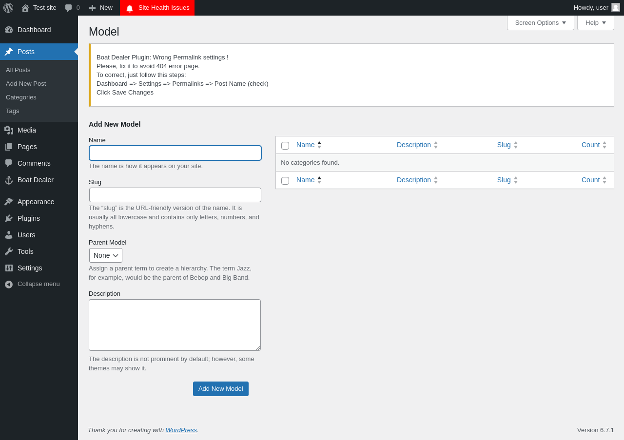The height and width of the screenshot is (440, 624).
Task: Click the Posts pushpin icon
Action: point(9,52)
